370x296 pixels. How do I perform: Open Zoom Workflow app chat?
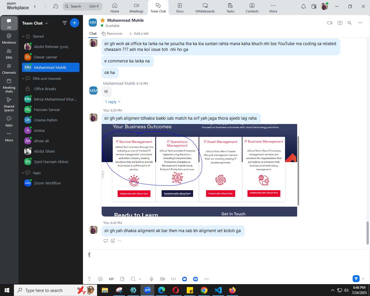point(51,183)
